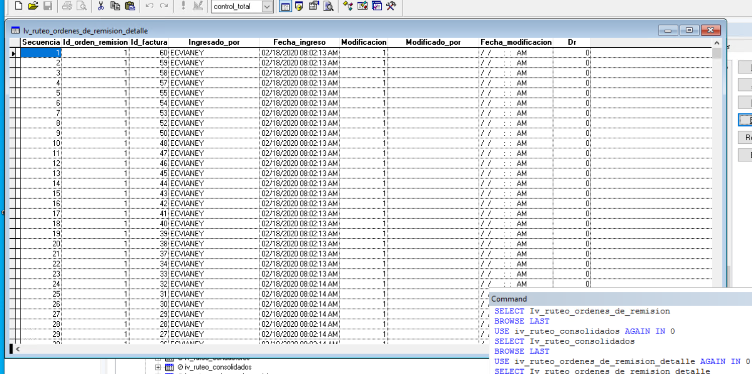This screenshot has width=752, height=374.
Task: Click the Redo arrow icon
Action: coord(164,6)
